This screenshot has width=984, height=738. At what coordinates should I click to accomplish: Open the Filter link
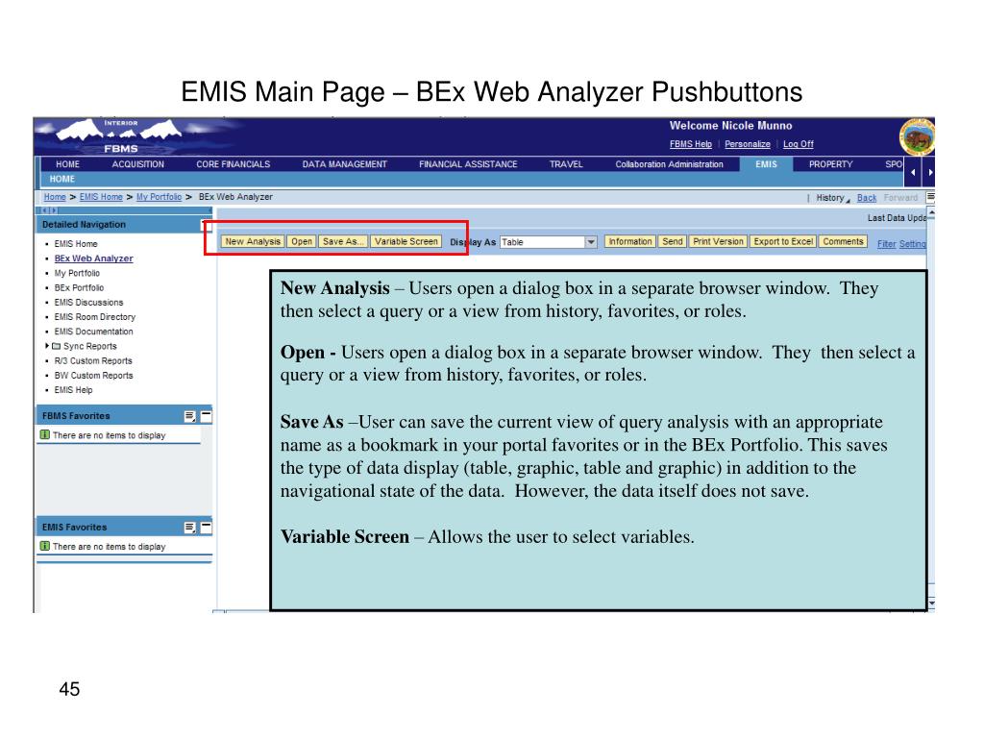(886, 244)
